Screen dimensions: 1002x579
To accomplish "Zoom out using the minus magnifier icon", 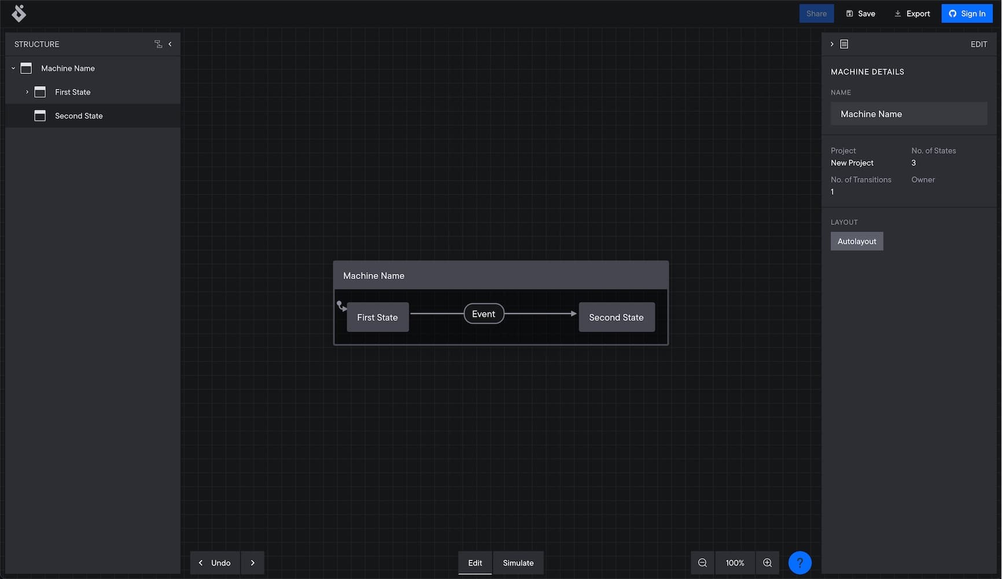I will click(x=702, y=562).
